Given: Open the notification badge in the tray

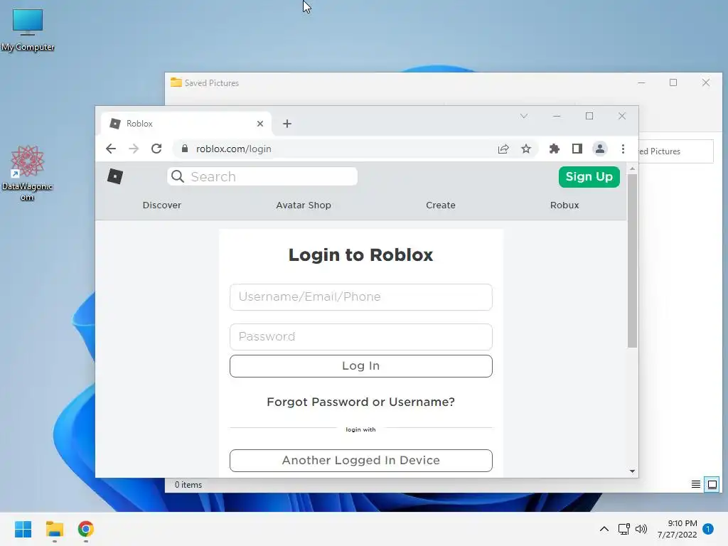Looking at the screenshot, I should (x=708, y=529).
